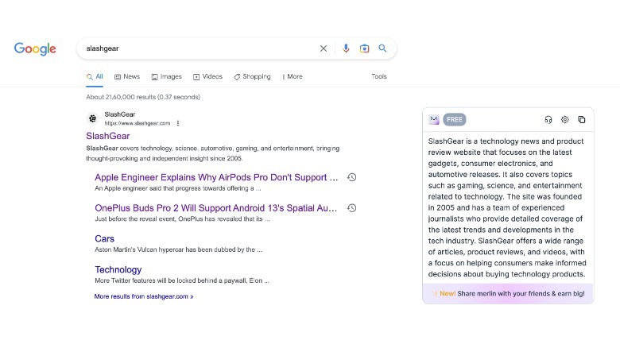Select the All results tab

pyautogui.click(x=95, y=77)
